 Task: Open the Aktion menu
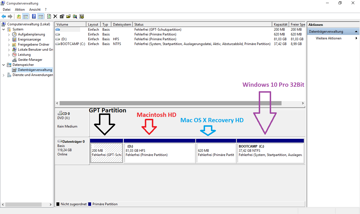pos(20,10)
